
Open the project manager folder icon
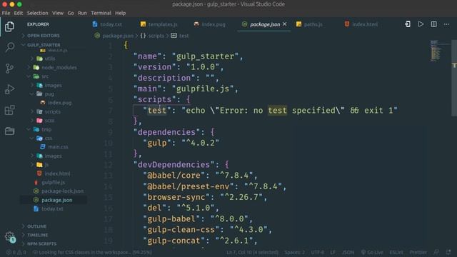[x=9, y=131]
